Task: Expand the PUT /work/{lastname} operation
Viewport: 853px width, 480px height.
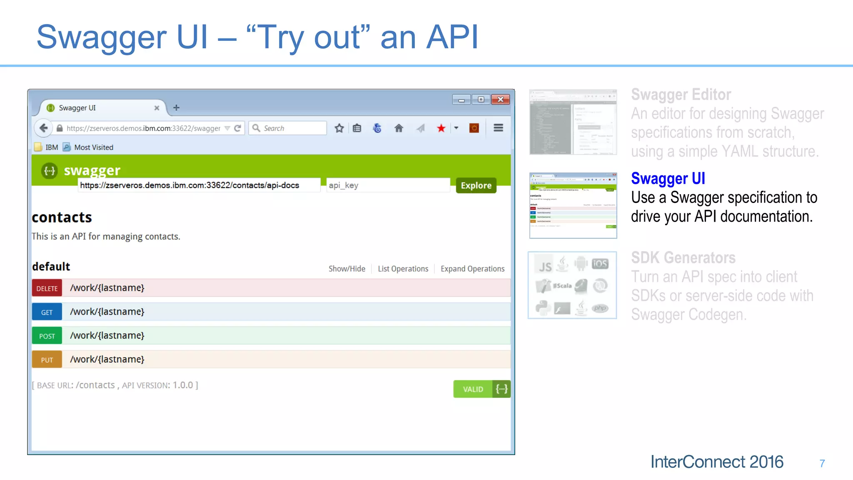Action: coord(271,359)
